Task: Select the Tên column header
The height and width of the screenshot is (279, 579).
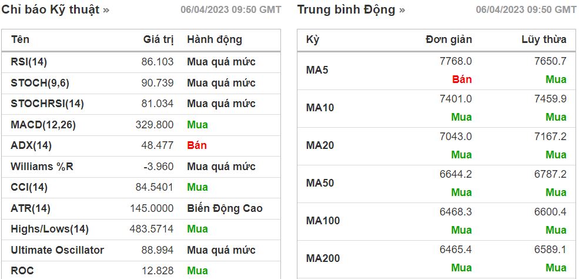Action: [x=20, y=39]
